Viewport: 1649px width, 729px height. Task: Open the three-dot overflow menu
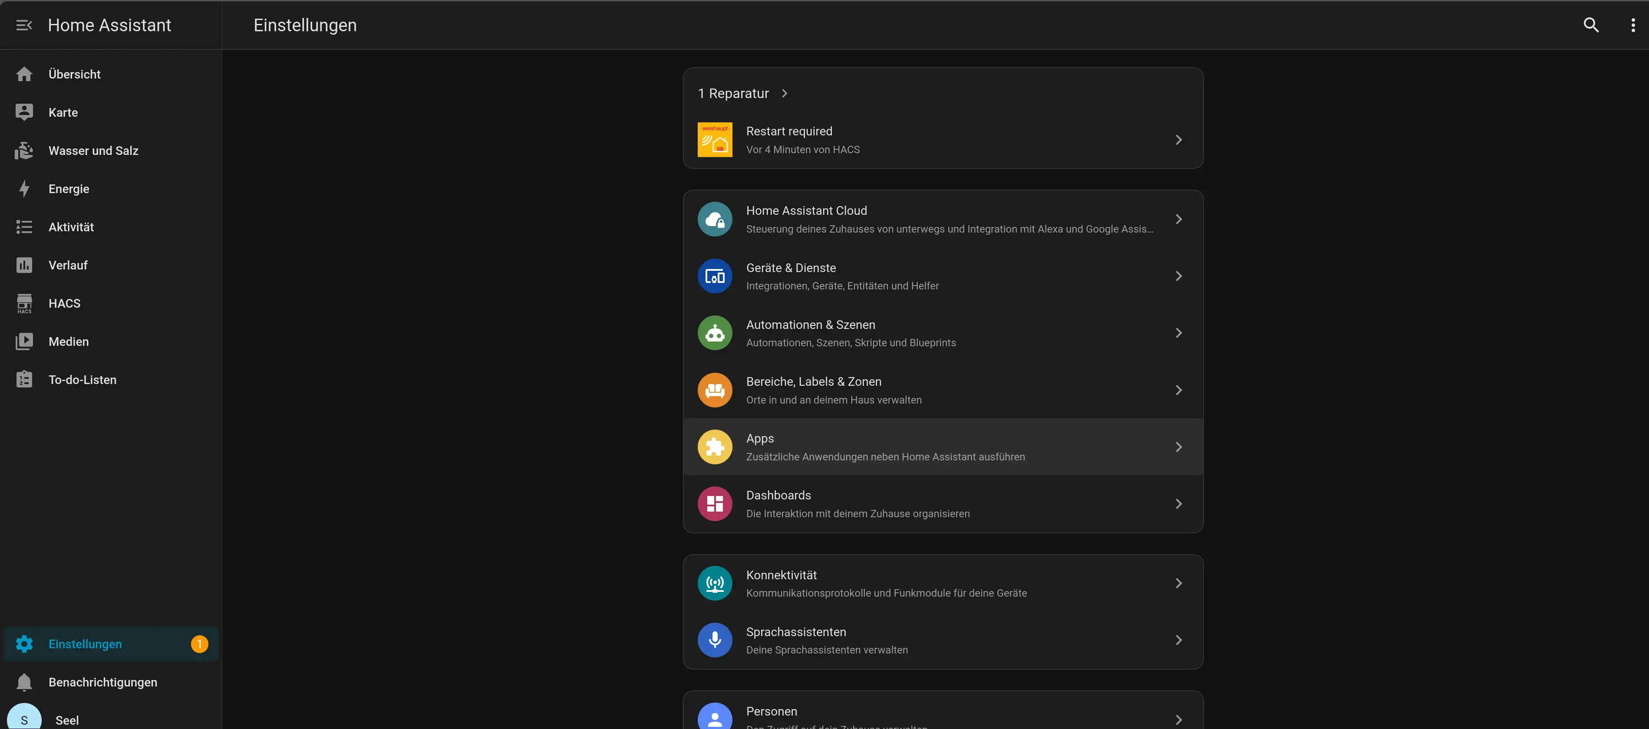1633,25
